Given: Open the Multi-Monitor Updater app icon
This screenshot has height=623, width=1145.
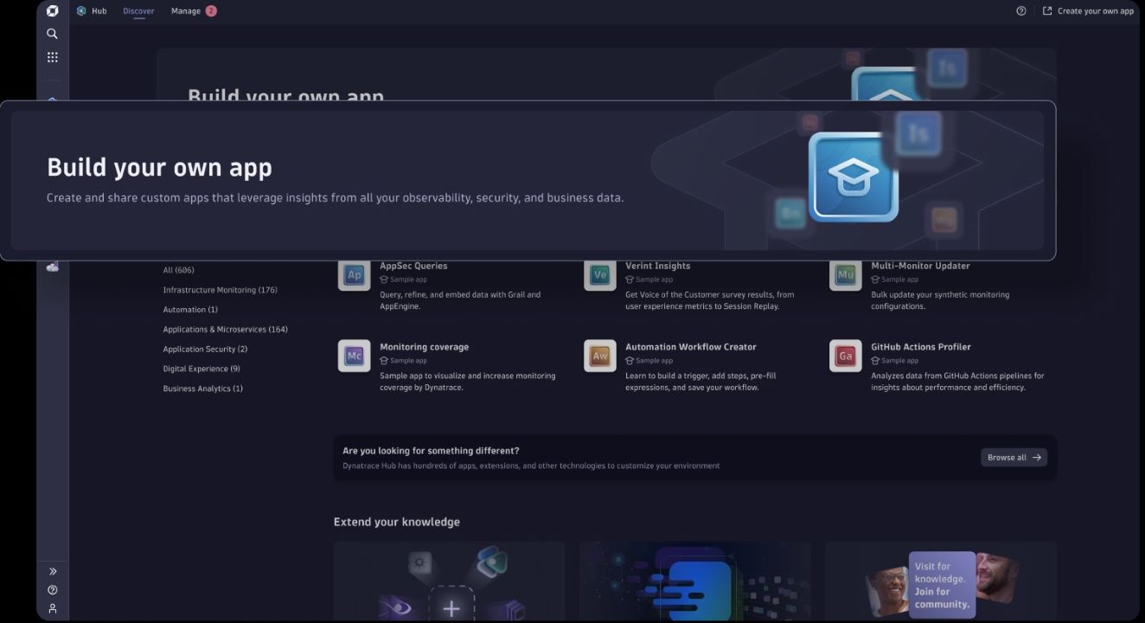Looking at the screenshot, I should click(846, 274).
